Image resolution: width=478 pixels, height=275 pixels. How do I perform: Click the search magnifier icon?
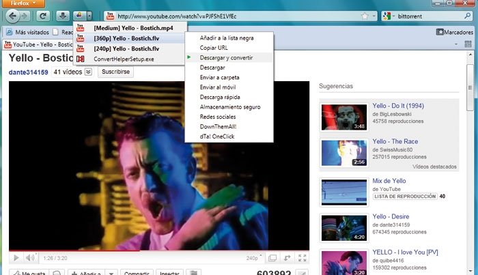467,16
